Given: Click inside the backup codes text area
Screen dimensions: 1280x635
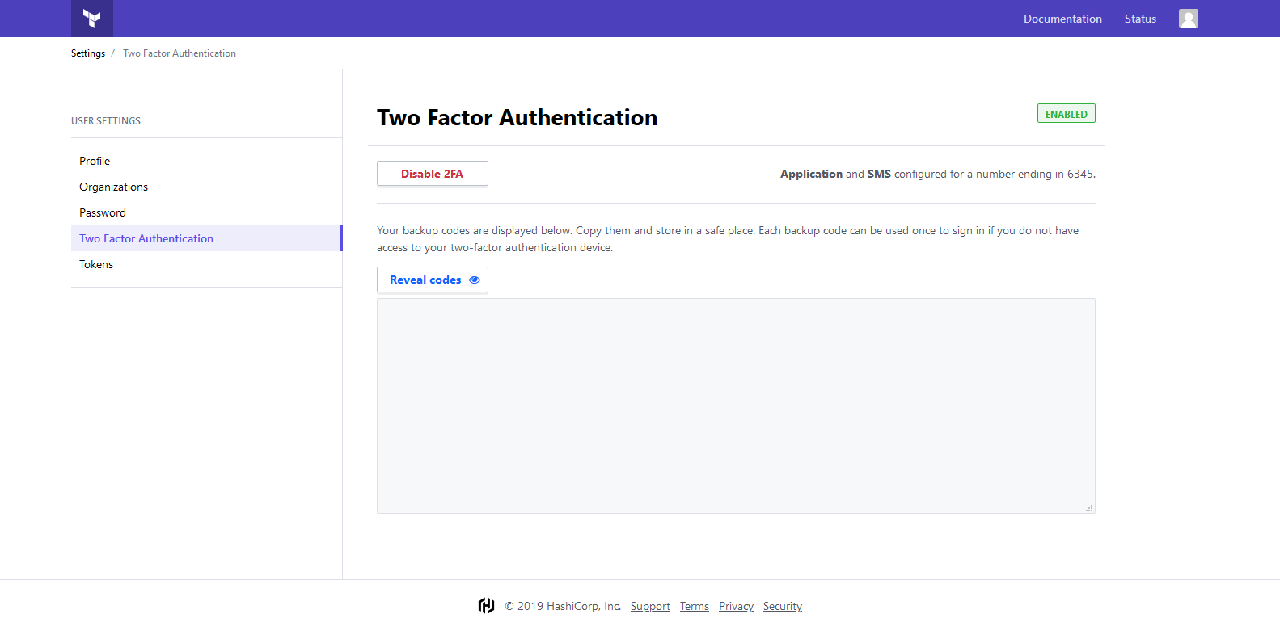Looking at the screenshot, I should click(736, 406).
